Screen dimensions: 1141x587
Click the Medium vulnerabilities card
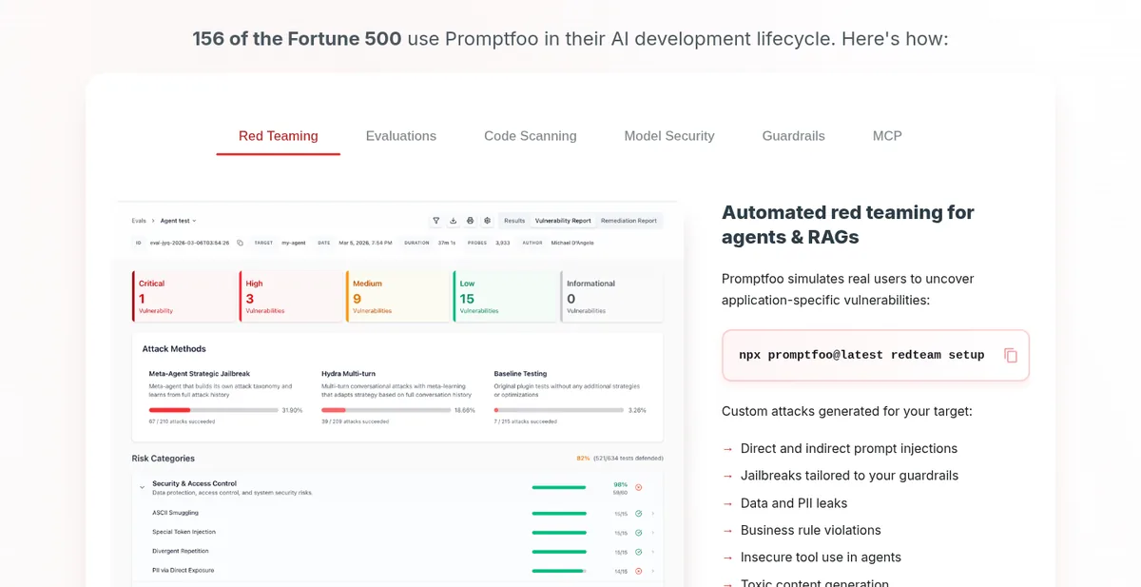pyautogui.click(x=397, y=297)
